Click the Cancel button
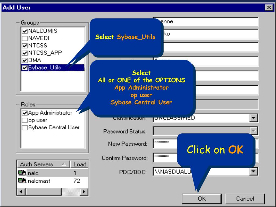The width and height of the screenshot is (276, 207). [245, 199]
